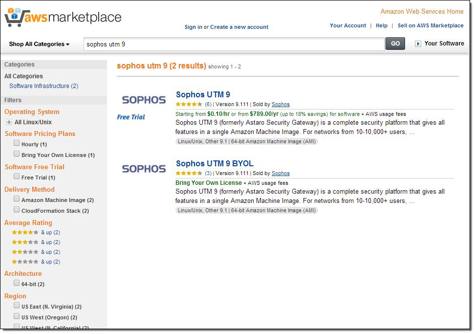475x334 pixels.
Task: Expand the All Linux/Unix operating system filter
Action: pos(9,122)
